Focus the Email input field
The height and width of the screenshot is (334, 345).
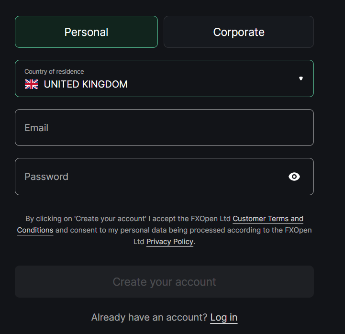point(164,128)
